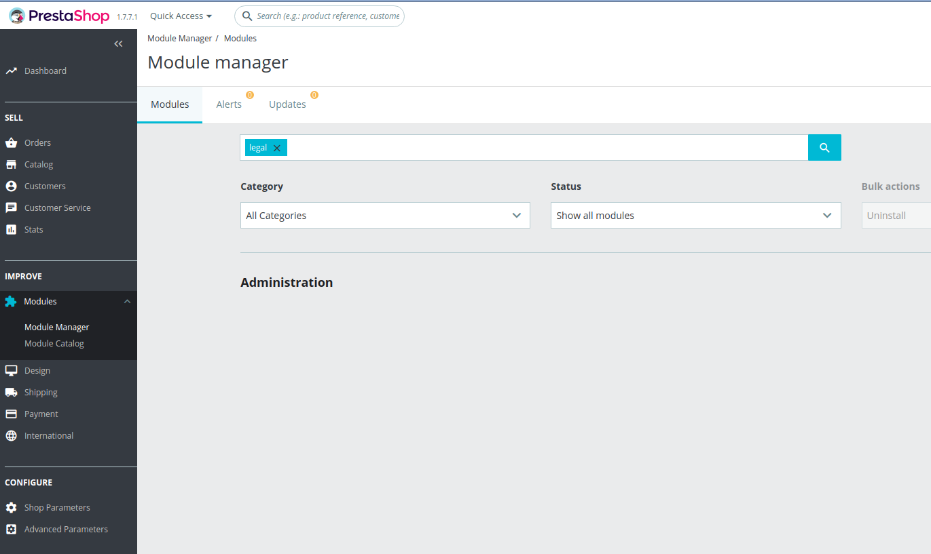Viewport: 931px width, 554px height.
Task: Open Dashboard via the trend icon
Action: click(x=11, y=71)
